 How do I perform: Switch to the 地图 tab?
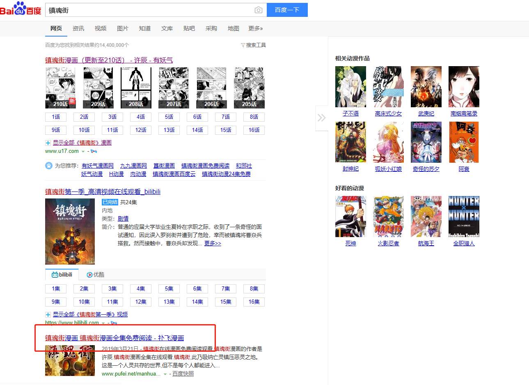(x=234, y=28)
